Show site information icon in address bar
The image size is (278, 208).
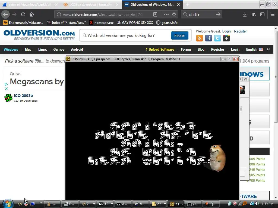tap(59, 15)
